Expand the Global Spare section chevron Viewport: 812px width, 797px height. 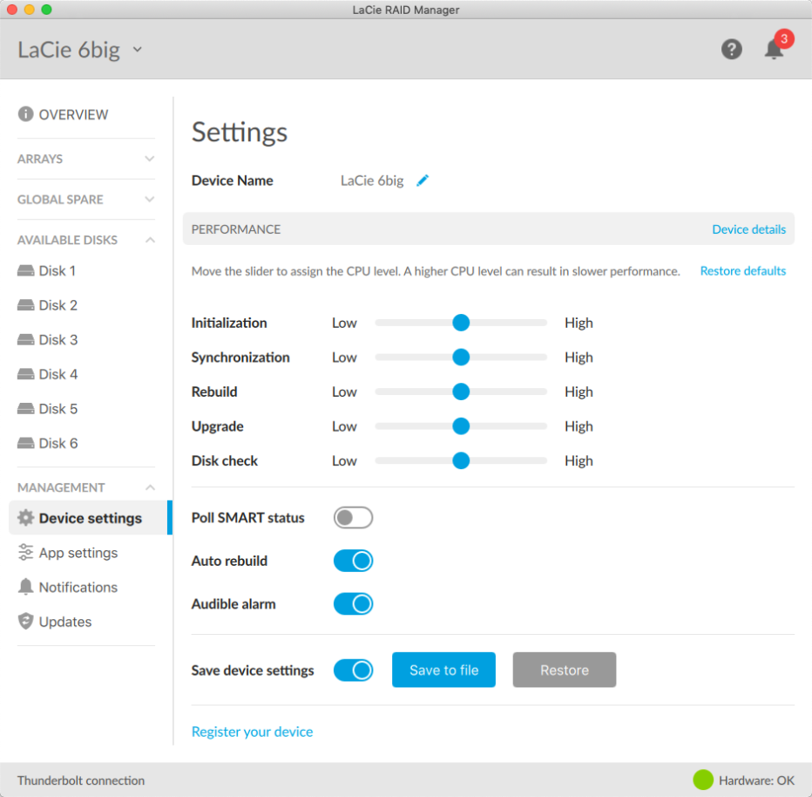(x=150, y=200)
